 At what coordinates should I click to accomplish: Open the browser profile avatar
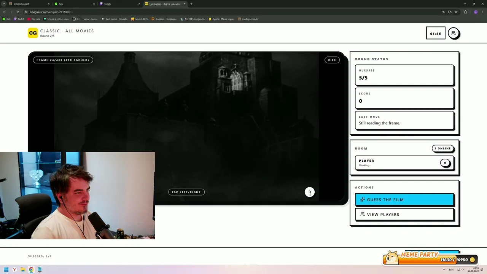click(x=476, y=12)
